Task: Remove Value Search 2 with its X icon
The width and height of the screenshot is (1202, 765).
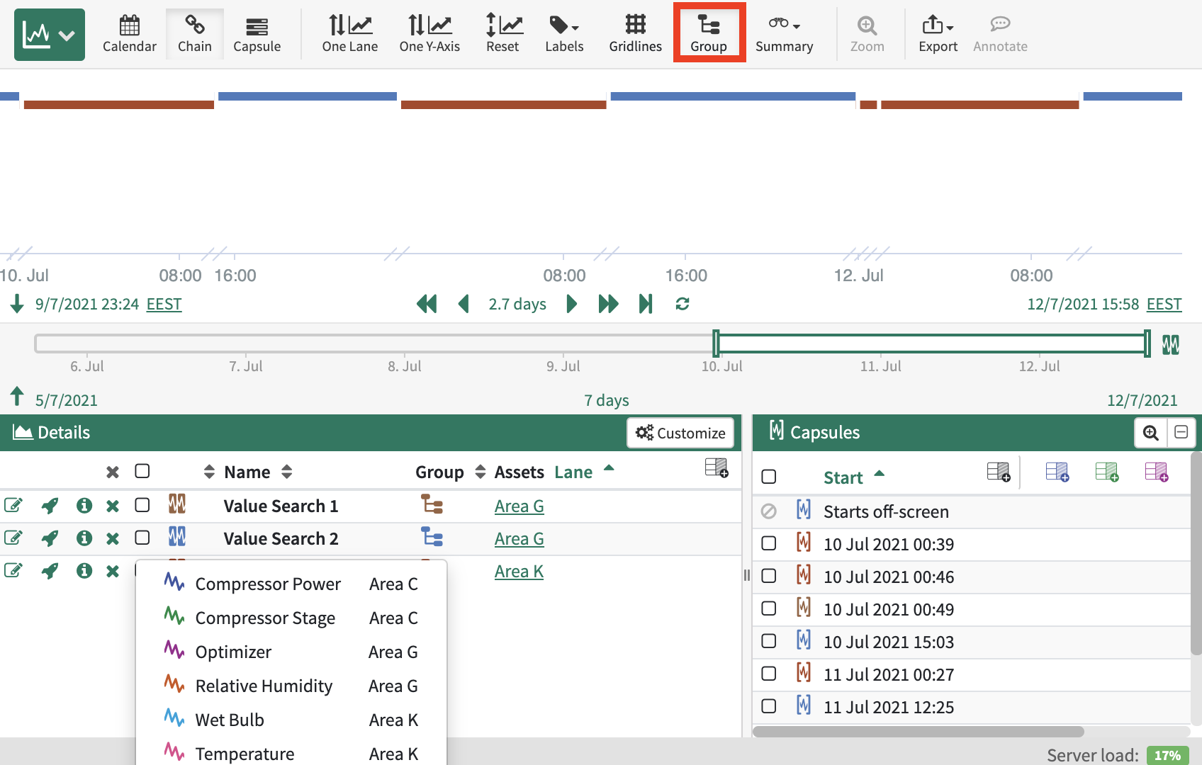Action: point(112,538)
